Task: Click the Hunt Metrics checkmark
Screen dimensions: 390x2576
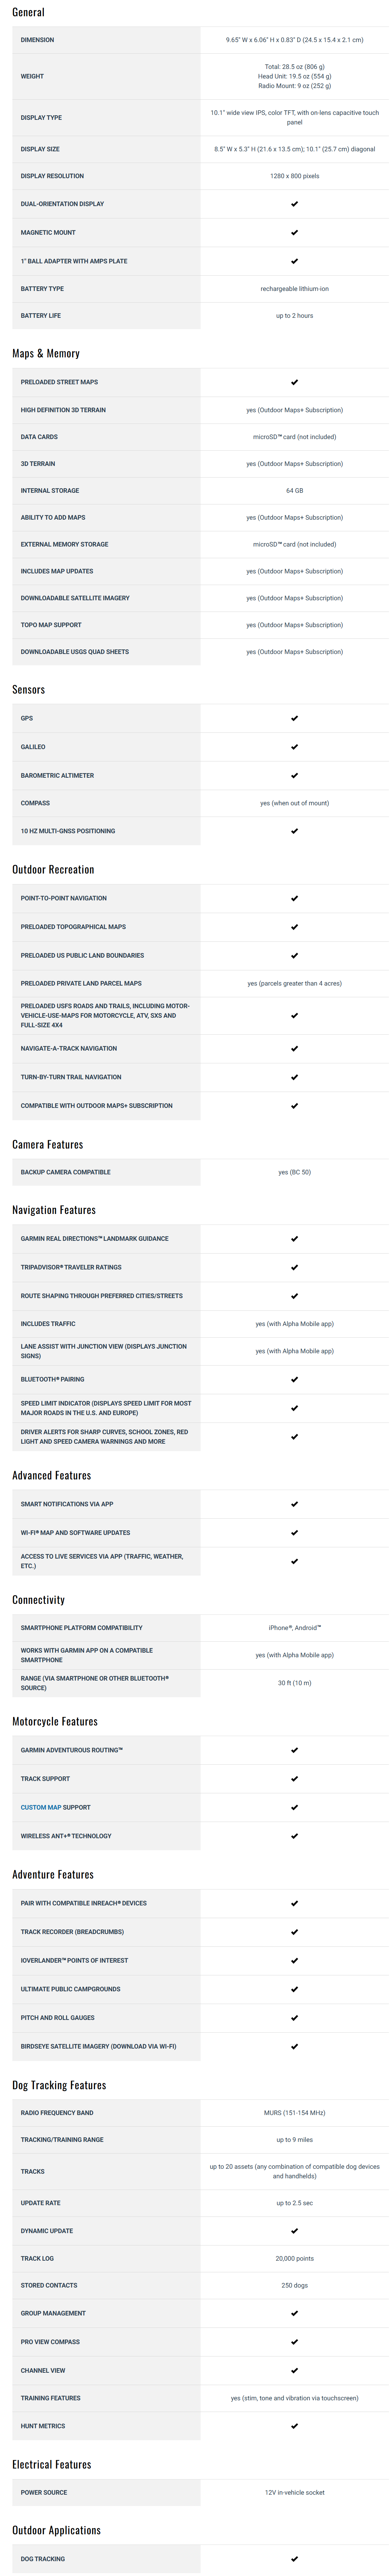Action: 294,2426
